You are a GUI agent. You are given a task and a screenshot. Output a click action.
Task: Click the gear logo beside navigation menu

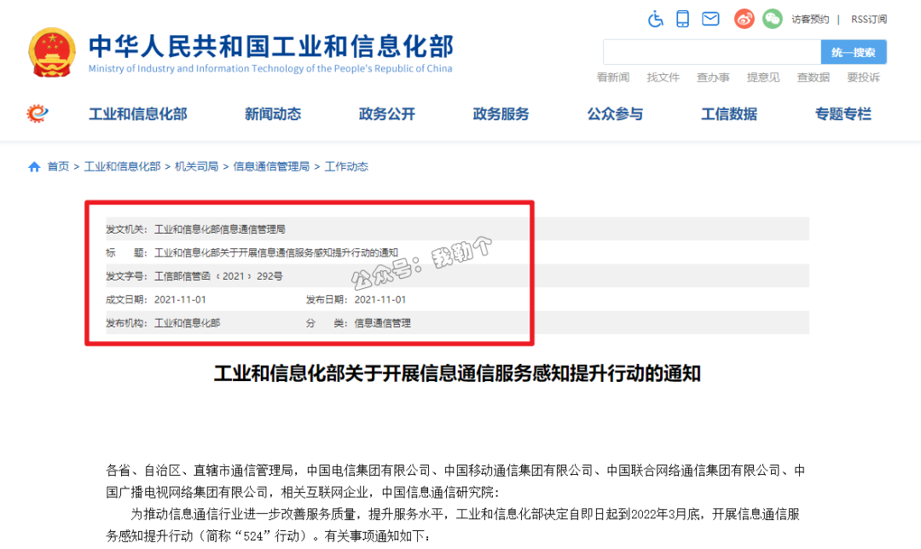click(x=37, y=113)
